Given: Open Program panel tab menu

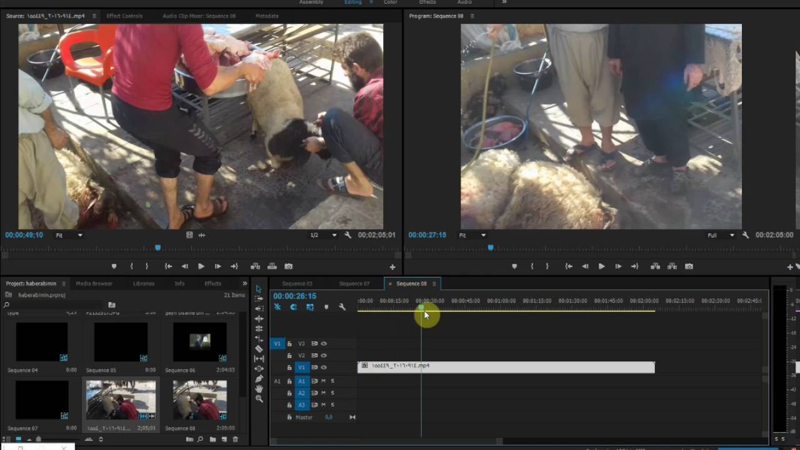Looking at the screenshot, I should (472, 16).
